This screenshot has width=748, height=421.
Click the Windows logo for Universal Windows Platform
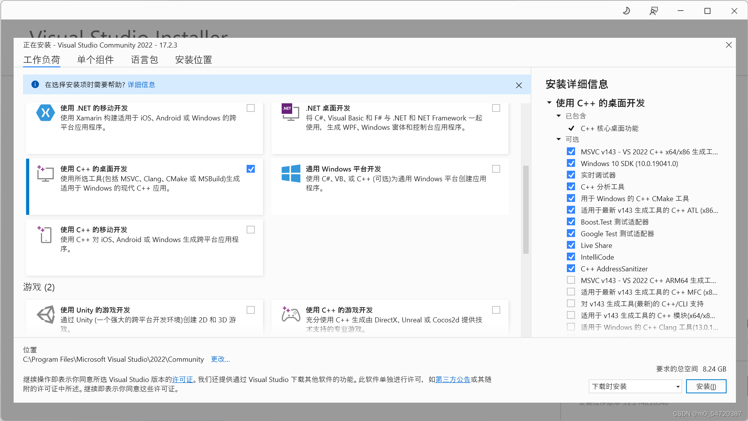[x=291, y=173]
